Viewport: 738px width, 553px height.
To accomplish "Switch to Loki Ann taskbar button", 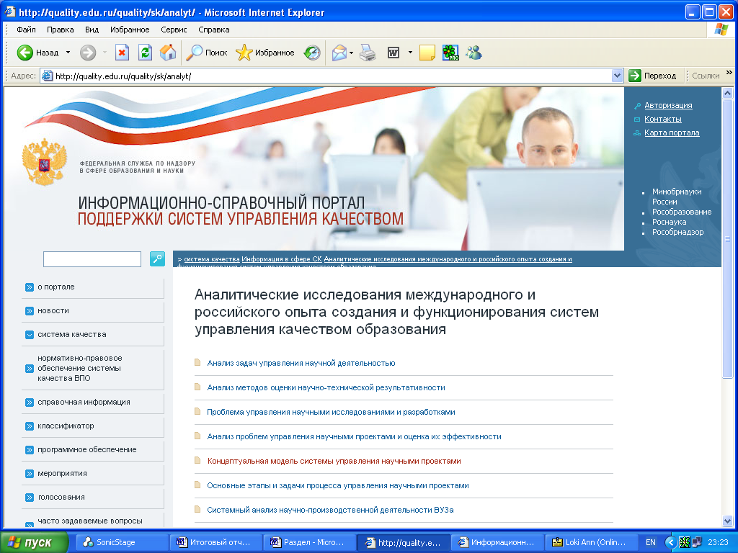I will tap(591, 542).
